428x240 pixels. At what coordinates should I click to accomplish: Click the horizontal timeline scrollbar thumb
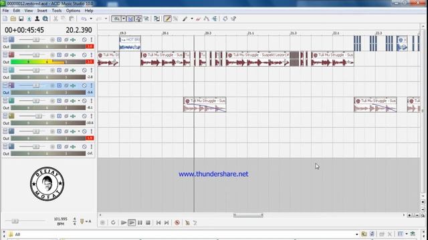(x=248, y=215)
